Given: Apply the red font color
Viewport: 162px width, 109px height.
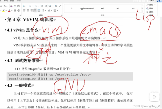Looking at the screenshot, I should click(x=9, y=10).
